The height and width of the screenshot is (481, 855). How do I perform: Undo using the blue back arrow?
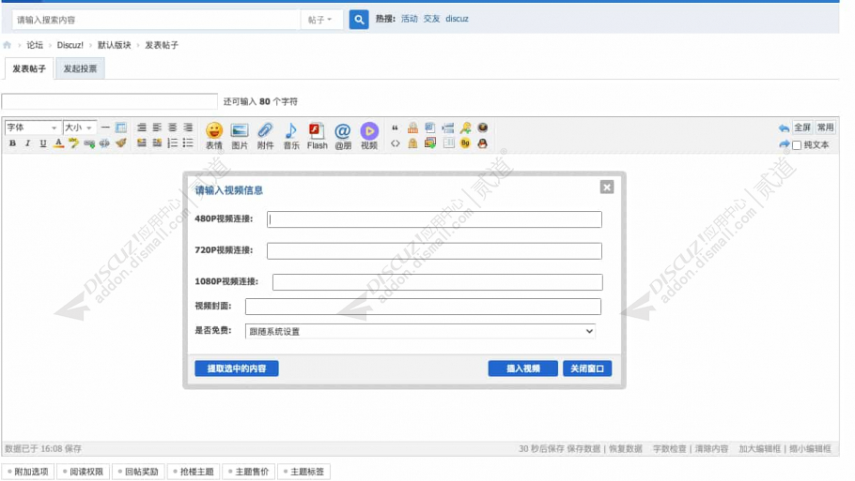[x=784, y=128]
